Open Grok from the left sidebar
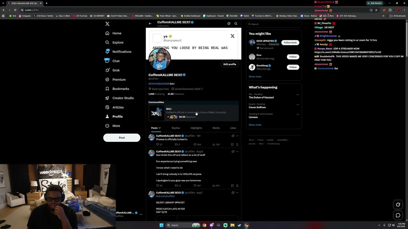 (113, 70)
